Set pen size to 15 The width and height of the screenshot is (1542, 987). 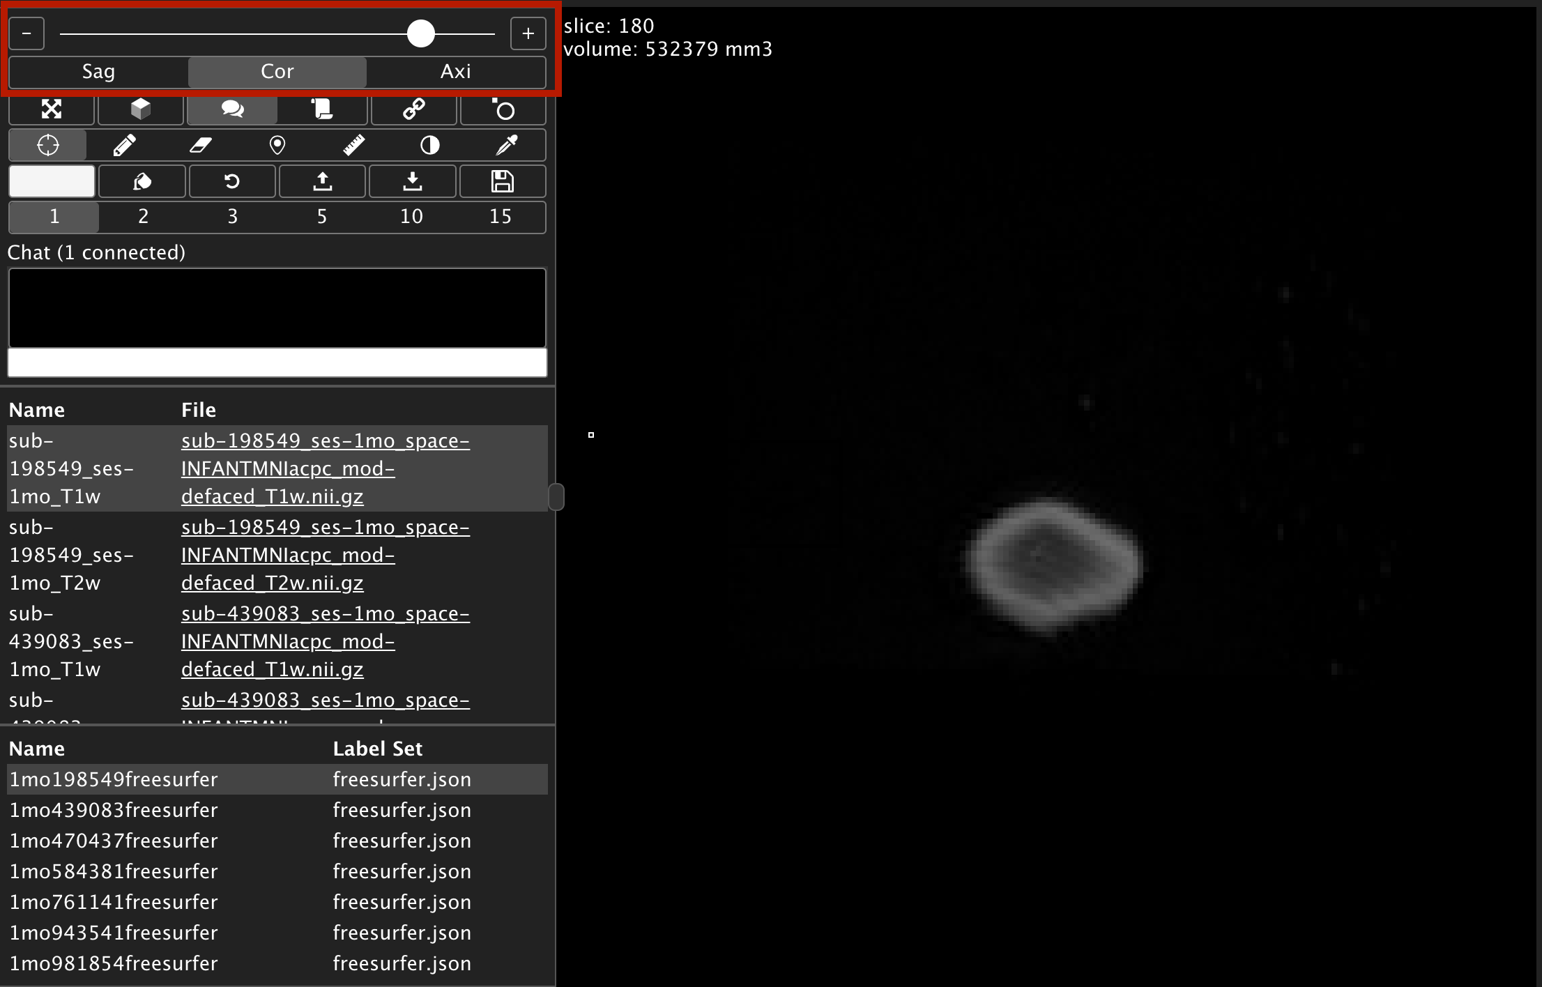pyautogui.click(x=501, y=217)
